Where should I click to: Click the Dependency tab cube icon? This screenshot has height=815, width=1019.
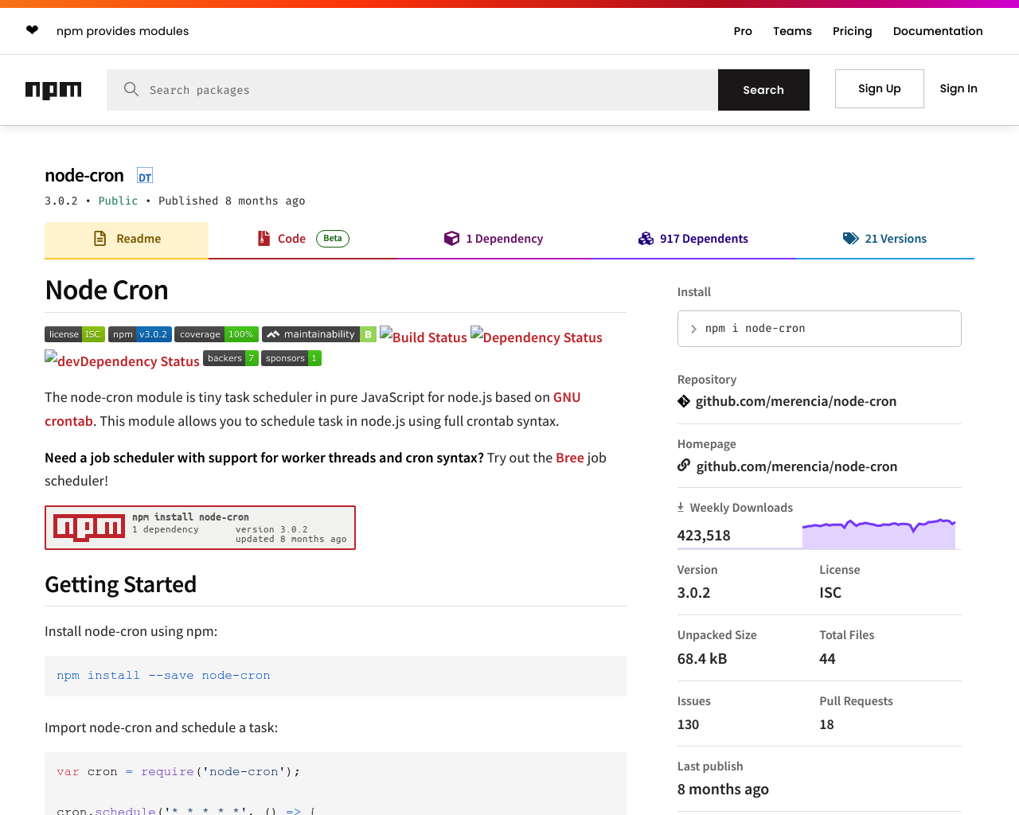tap(451, 238)
